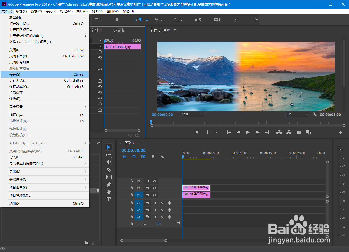Step forward one frame
This screenshot has height=252, width=349.
[x=258, y=132]
